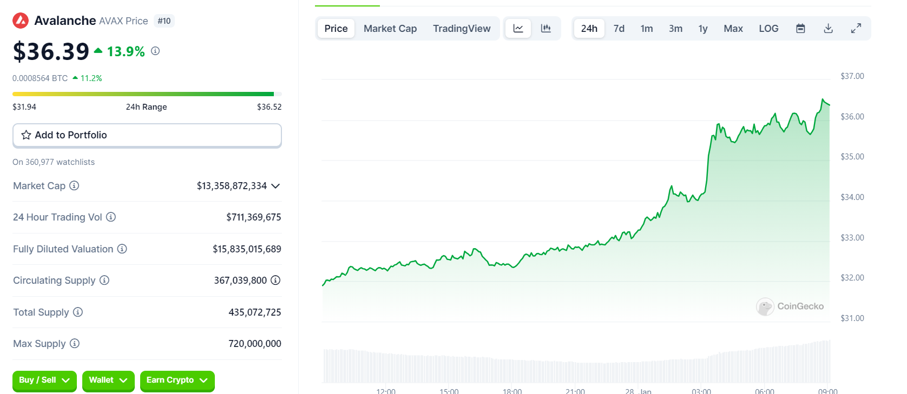This screenshot has height=394, width=907.
Task: Click info icon next to Market Cap
Action: (x=74, y=186)
